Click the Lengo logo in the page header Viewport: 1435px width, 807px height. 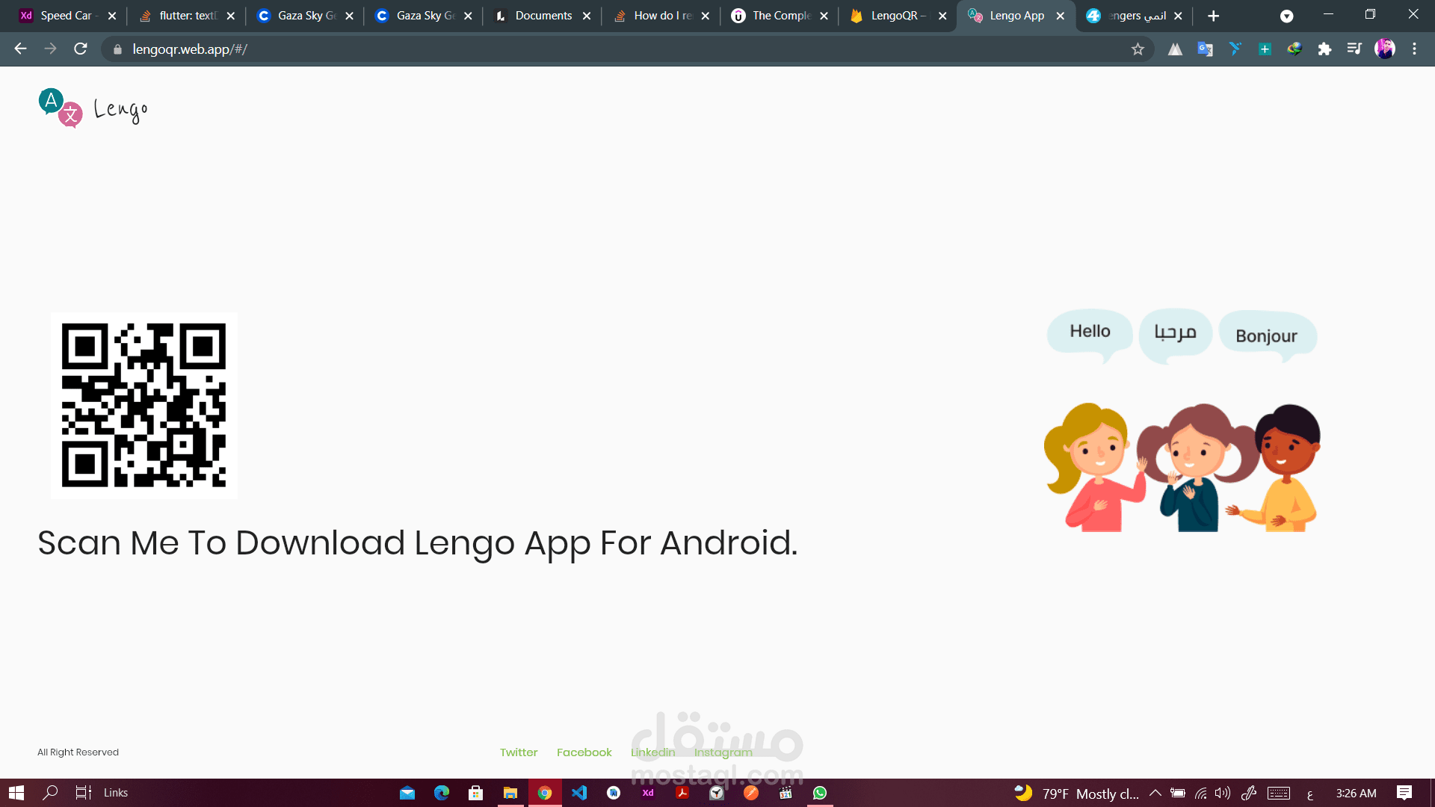92,108
